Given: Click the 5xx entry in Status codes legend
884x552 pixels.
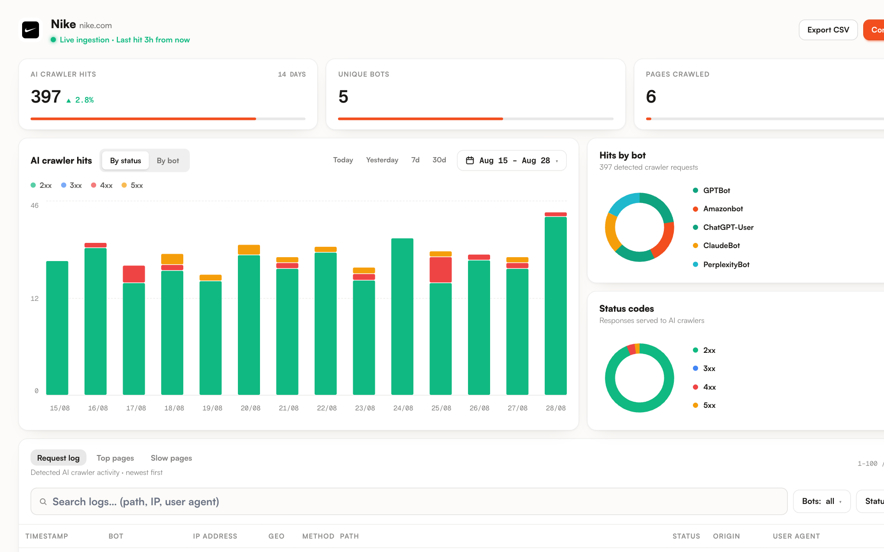Looking at the screenshot, I should [704, 405].
